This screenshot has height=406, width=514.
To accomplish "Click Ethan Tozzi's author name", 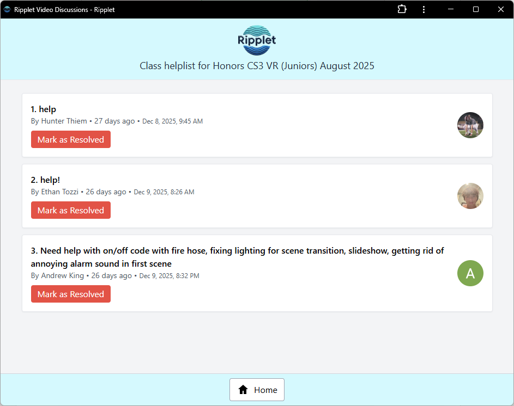I will (60, 192).
